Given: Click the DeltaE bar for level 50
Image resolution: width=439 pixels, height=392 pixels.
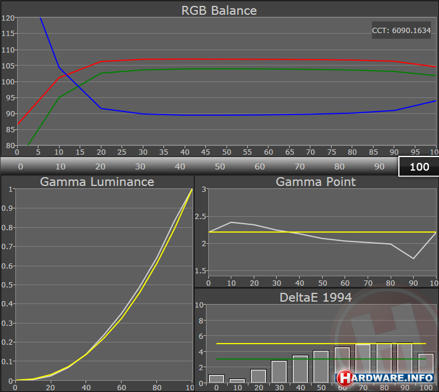Looking at the screenshot, I should pyautogui.click(x=321, y=367).
